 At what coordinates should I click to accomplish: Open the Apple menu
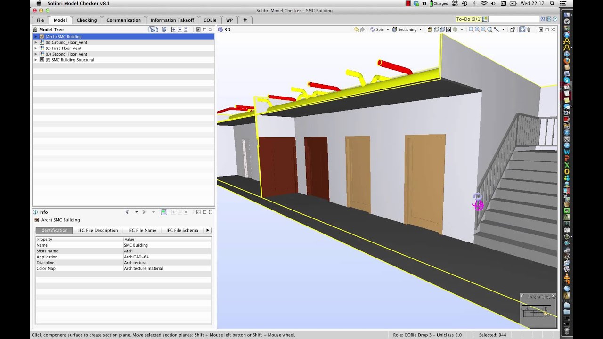[39, 3]
